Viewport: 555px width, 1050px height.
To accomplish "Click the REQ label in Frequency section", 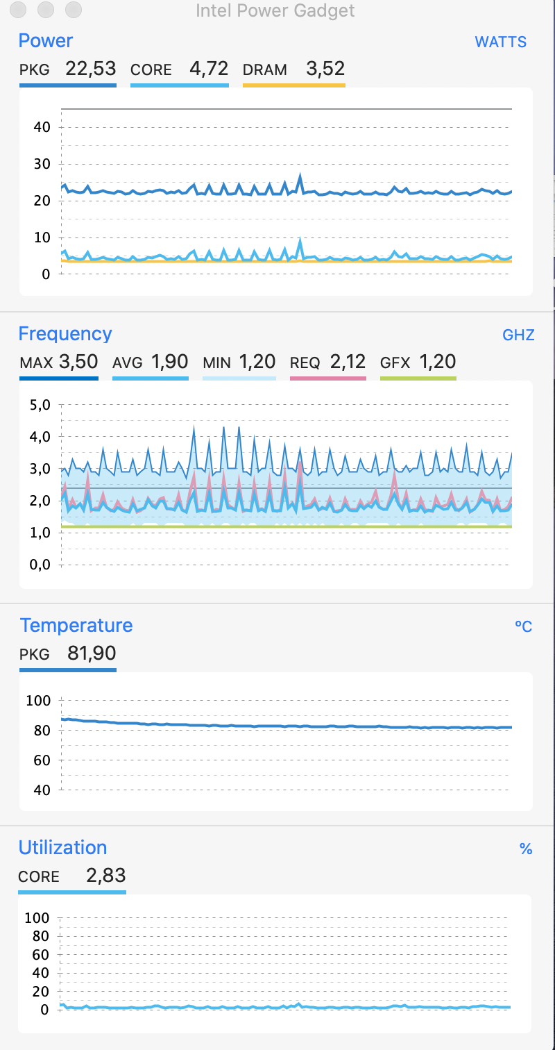I will pos(305,362).
